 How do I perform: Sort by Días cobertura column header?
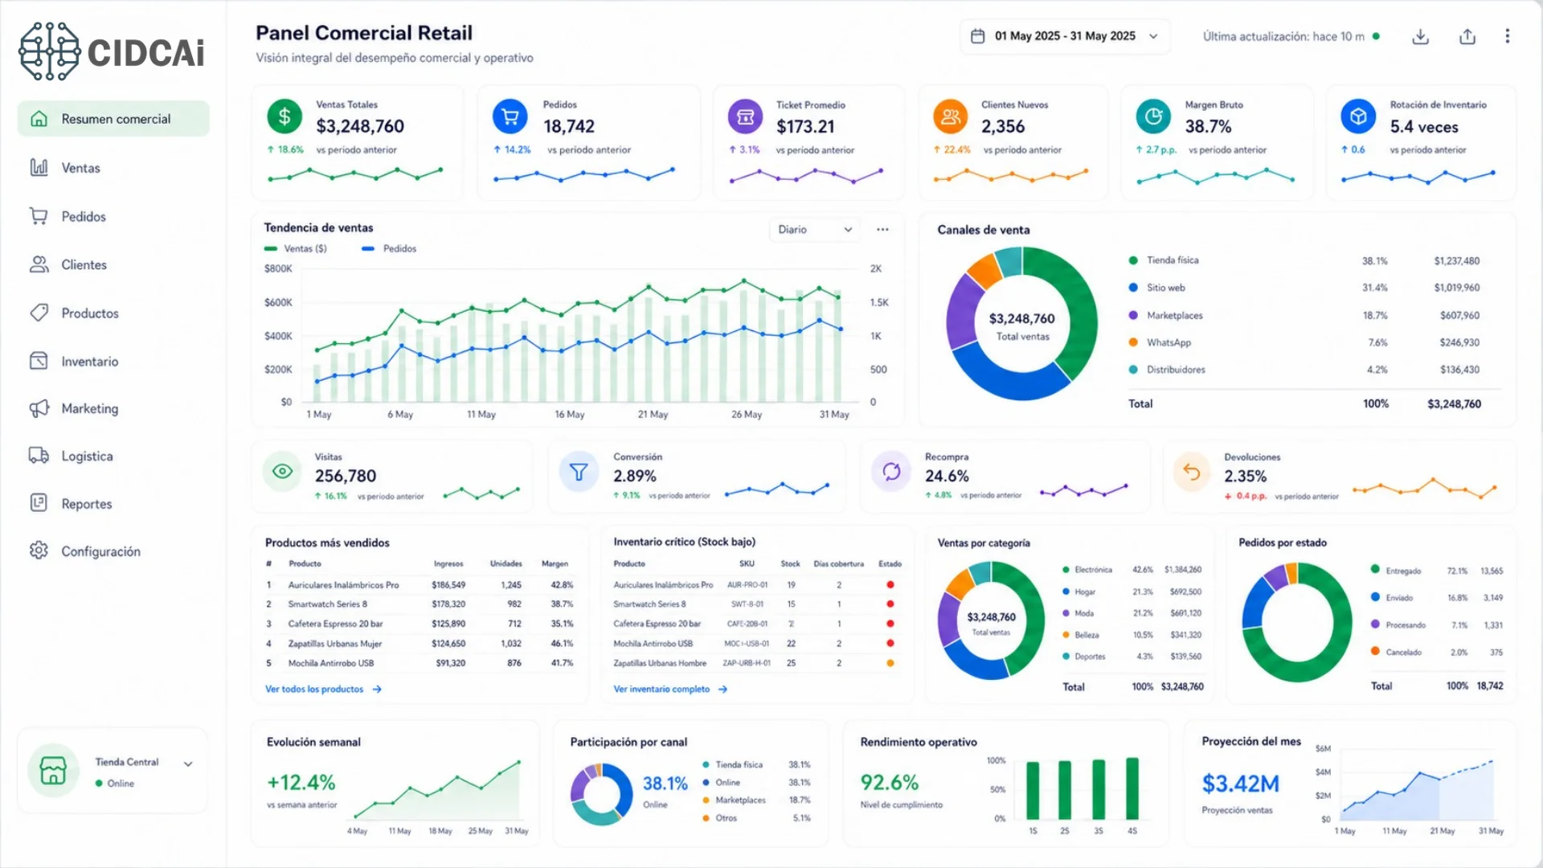click(838, 563)
